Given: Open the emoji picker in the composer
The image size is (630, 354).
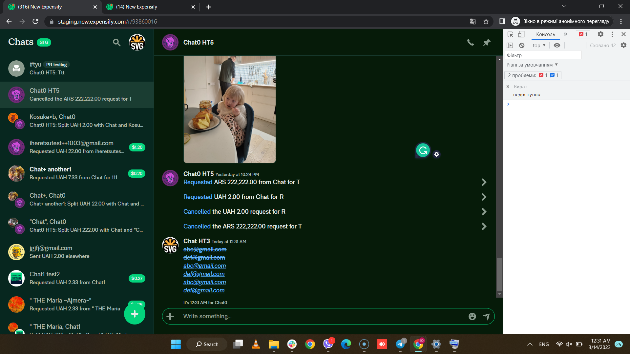Looking at the screenshot, I should pos(472,316).
